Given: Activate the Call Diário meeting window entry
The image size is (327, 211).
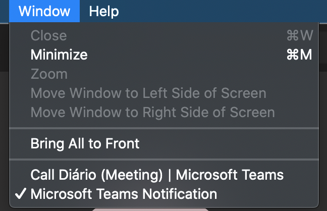Looking at the screenshot, I should pos(157,175).
